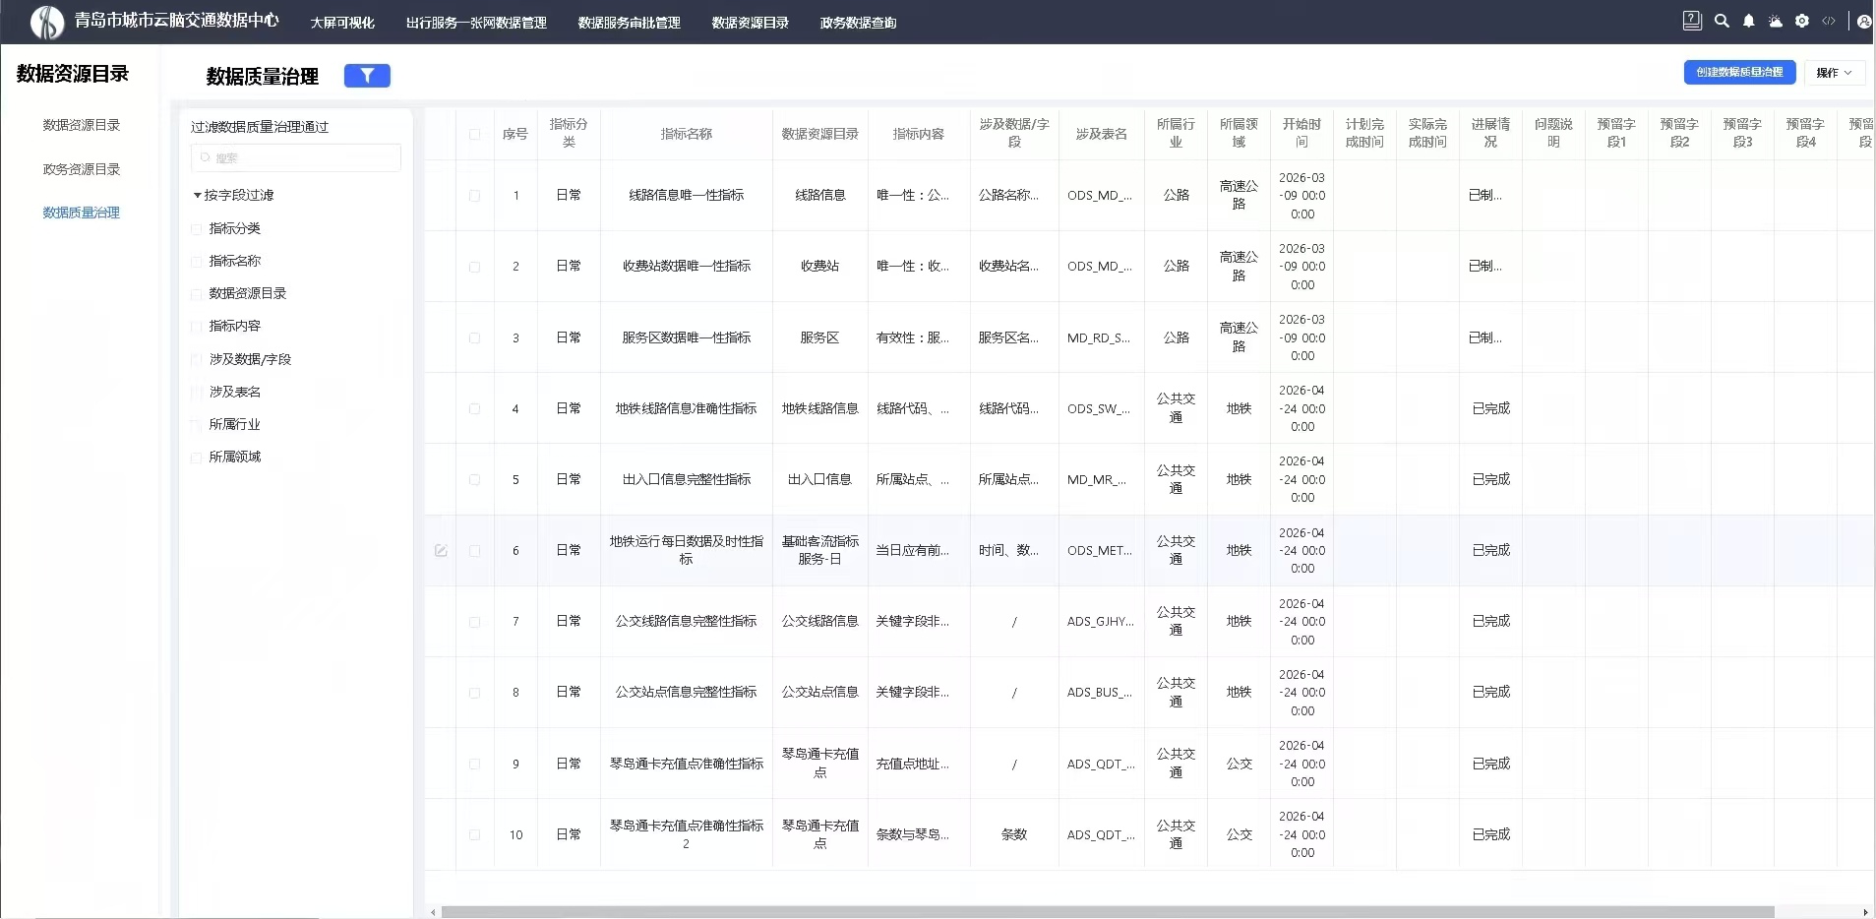Click the 涉及数据/字段 filter checkbox
The width and height of the screenshot is (1876, 919).
pos(196,359)
